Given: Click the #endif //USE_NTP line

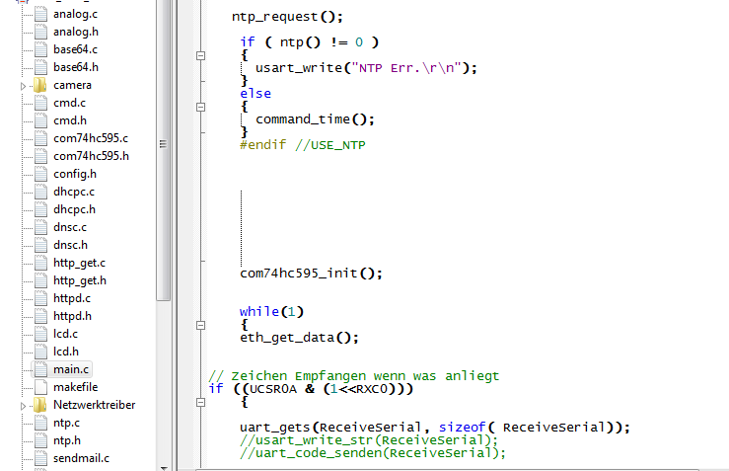Looking at the screenshot, I should point(303,145).
